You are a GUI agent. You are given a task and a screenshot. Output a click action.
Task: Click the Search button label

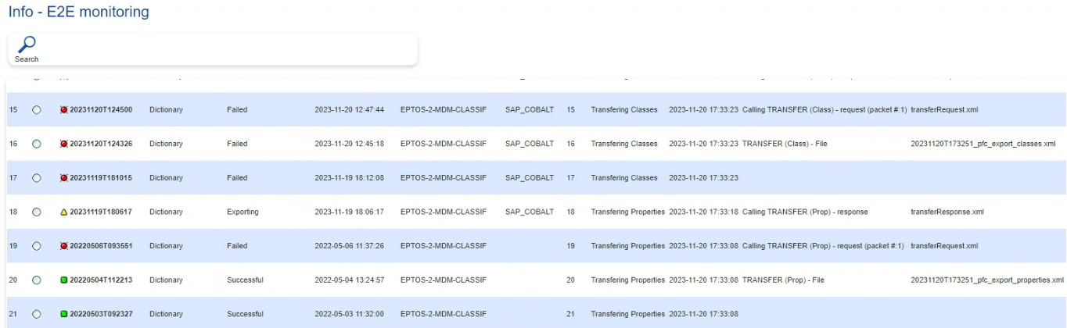tap(27, 59)
